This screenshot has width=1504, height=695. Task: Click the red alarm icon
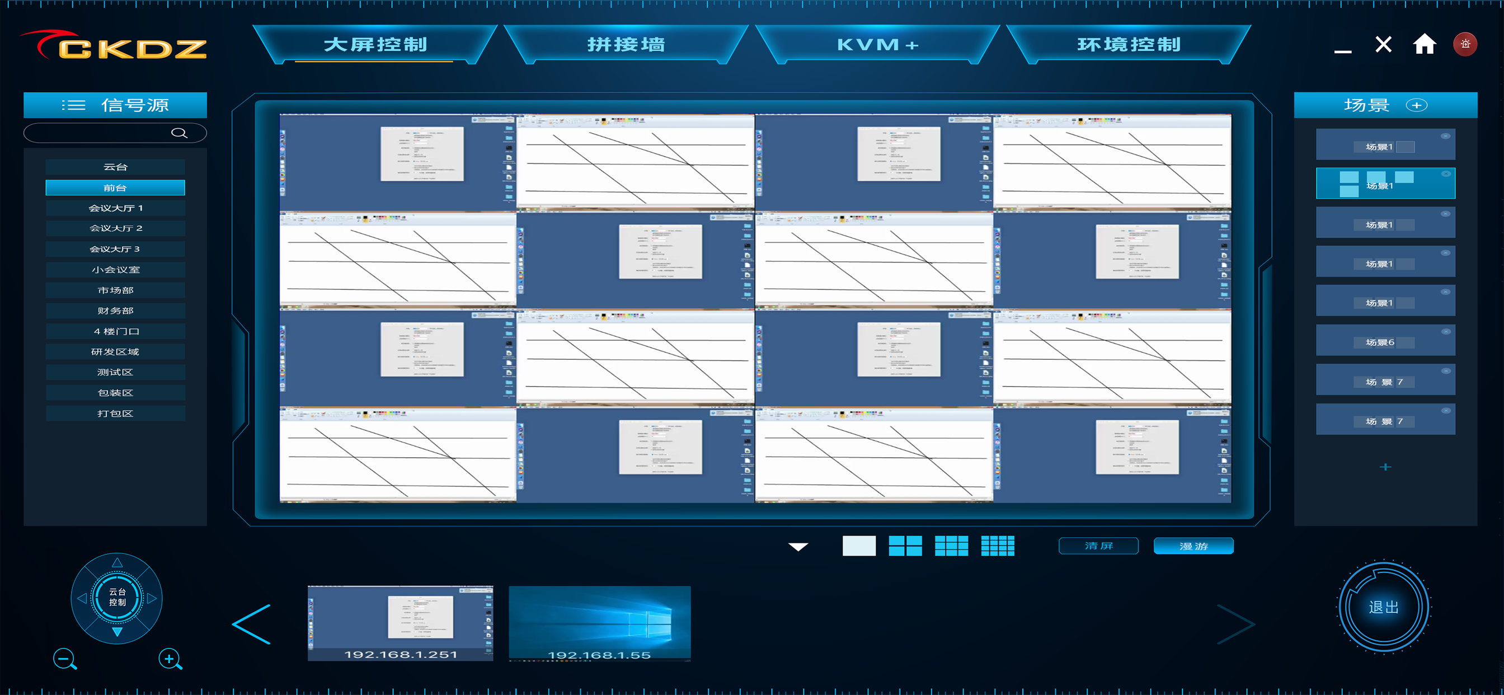pos(1465,44)
